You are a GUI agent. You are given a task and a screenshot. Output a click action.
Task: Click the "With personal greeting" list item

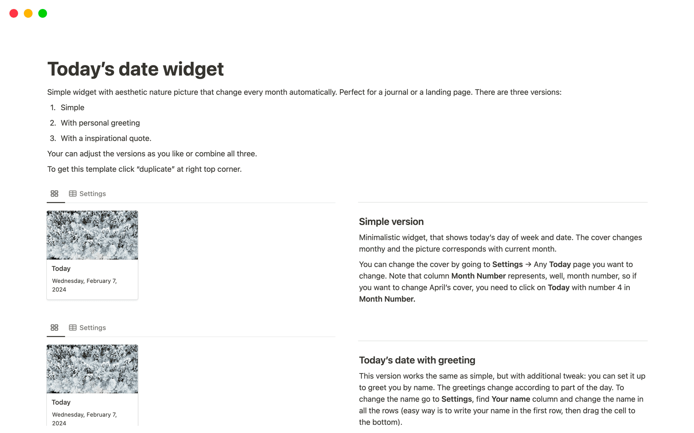[100, 123]
